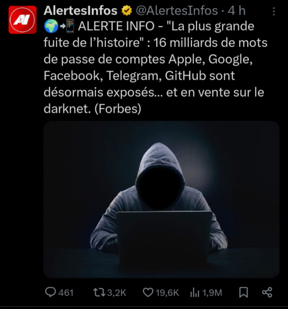Image resolution: width=288 pixels, height=309 pixels.
Task: Click the globe emoji in tweet
Action: click(x=51, y=26)
